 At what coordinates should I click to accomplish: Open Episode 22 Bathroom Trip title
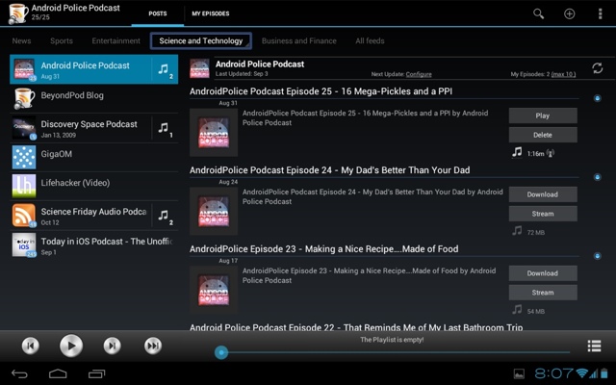coord(356,327)
